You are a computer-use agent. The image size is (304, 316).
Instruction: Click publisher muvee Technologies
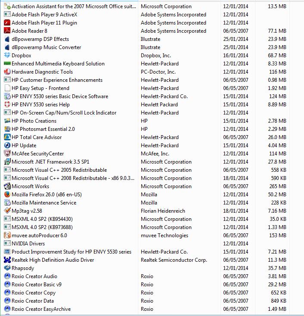tap(164, 235)
